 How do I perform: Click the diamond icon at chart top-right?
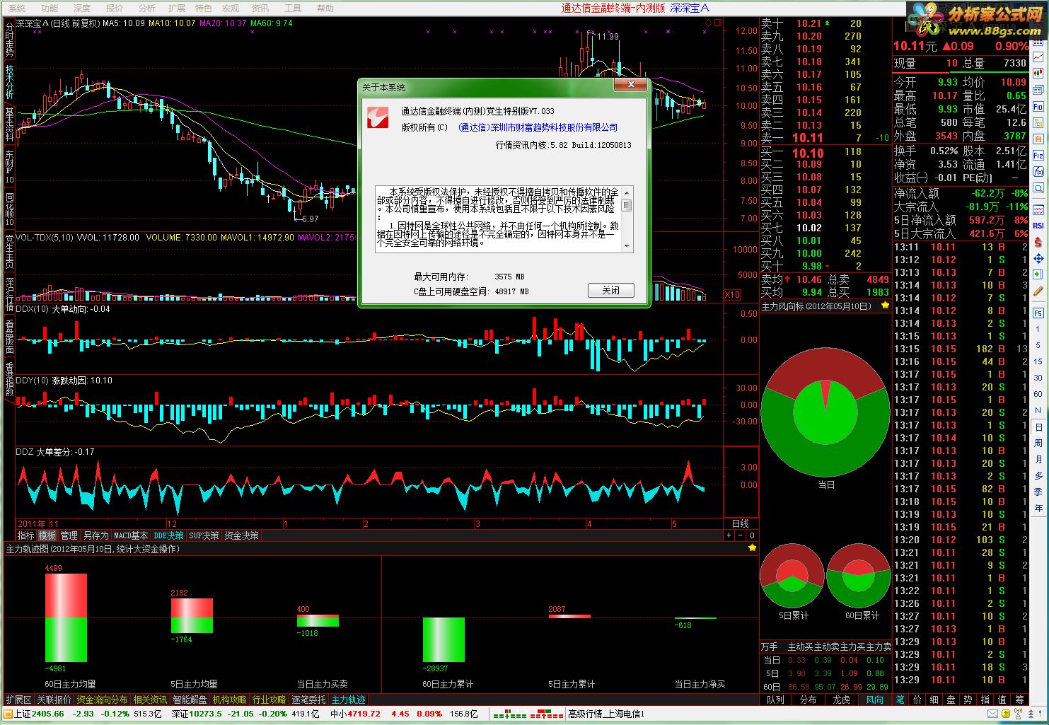(x=707, y=23)
